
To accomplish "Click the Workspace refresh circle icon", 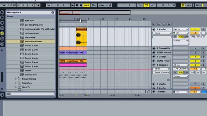I will coord(53,13).
